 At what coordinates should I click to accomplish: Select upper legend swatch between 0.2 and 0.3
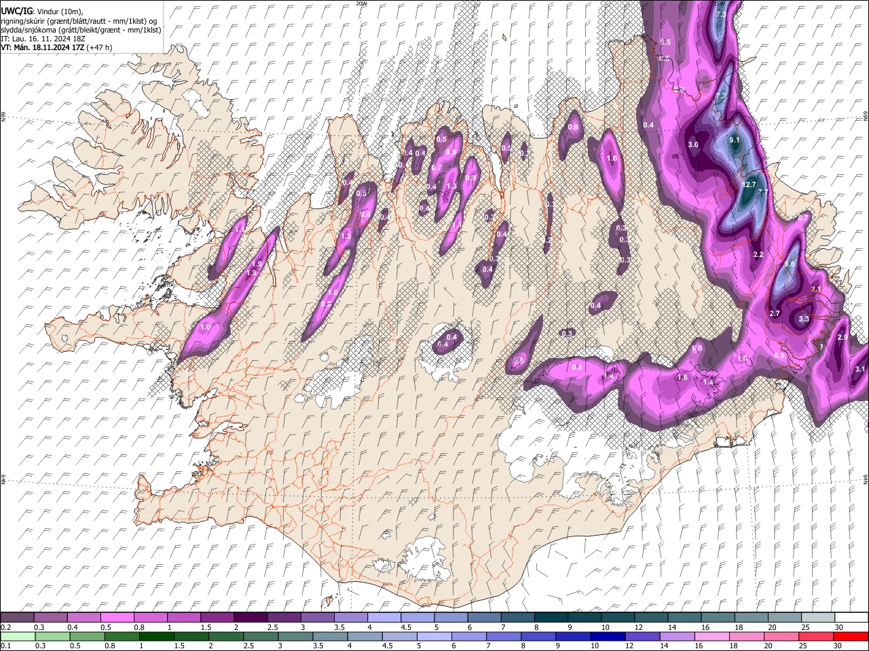[x=17, y=617]
